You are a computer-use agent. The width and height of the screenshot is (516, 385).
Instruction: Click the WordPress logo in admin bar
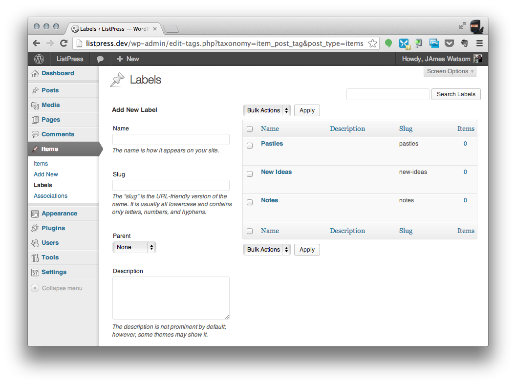click(x=39, y=59)
